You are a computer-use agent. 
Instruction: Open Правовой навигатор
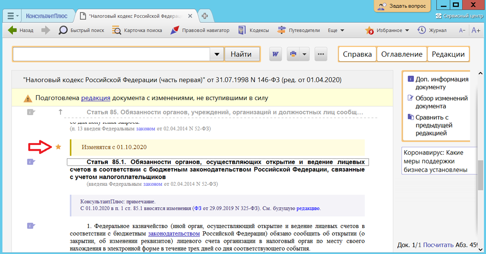(x=200, y=30)
